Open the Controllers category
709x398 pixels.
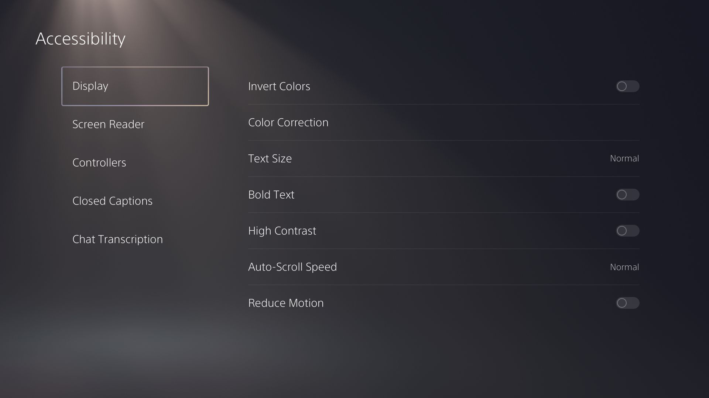click(99, 163)
